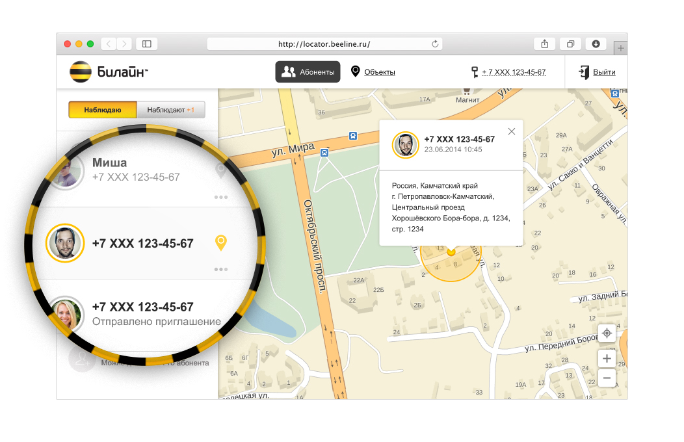Center map on my location
Screen dimensions: 684x442
coord(607,333)
